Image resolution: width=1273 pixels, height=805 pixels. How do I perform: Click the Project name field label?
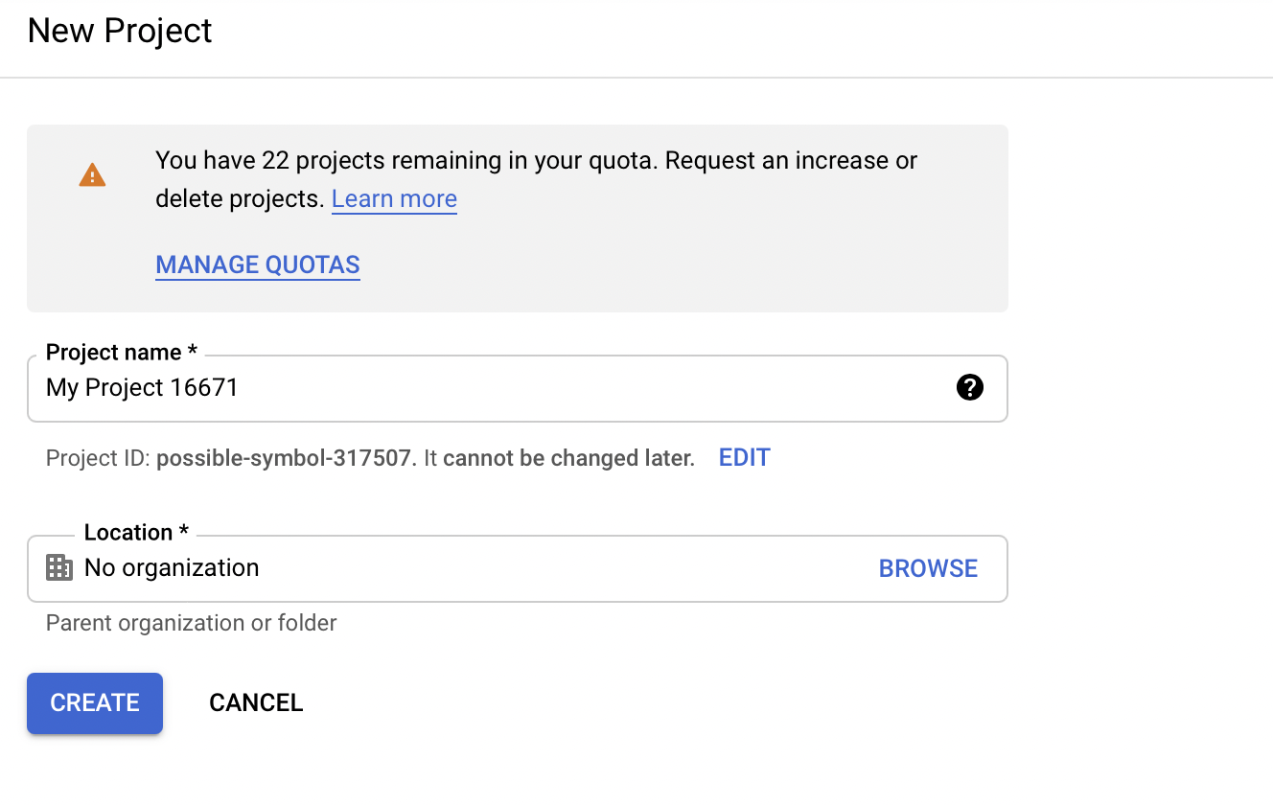122,353
